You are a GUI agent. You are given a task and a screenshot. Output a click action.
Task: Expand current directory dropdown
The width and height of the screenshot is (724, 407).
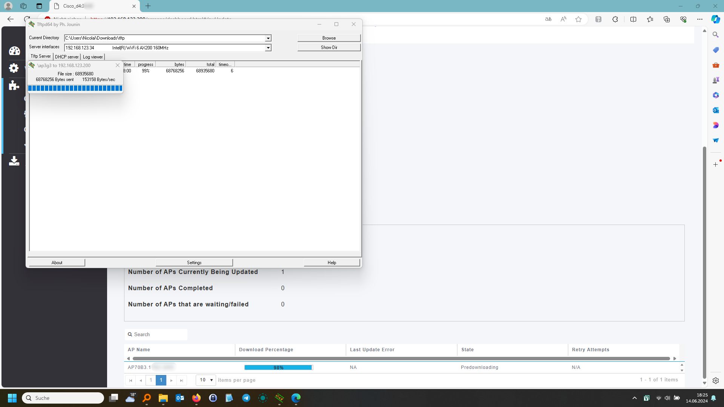click(268, 38)
